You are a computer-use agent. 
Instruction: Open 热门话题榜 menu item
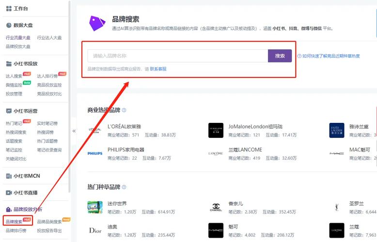tap(47, 141)
